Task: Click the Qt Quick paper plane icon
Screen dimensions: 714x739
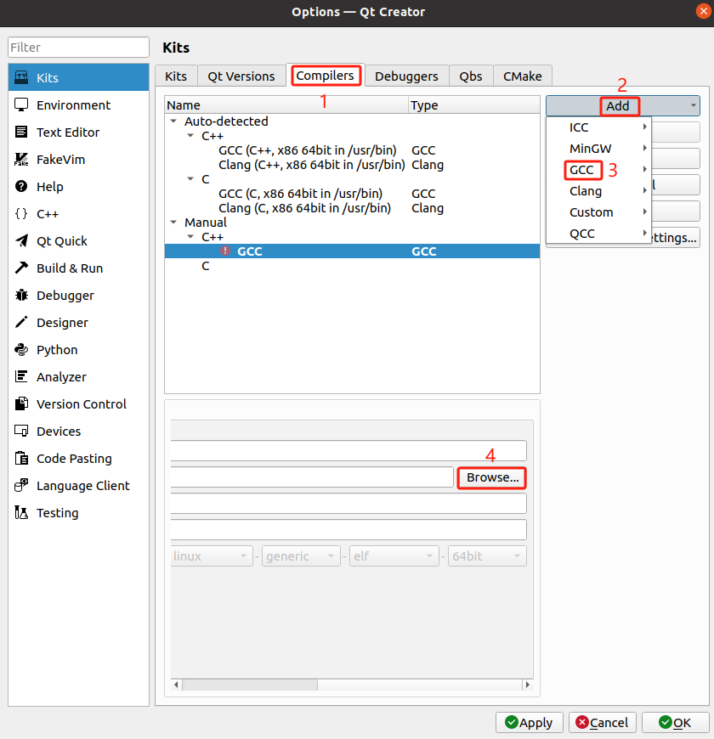Action: [21, 241]
